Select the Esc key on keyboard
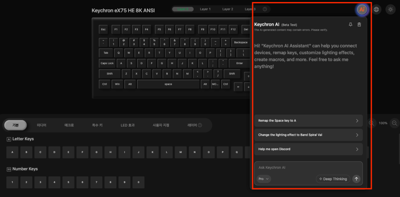Viewport: 400px width, 197px height. 104,29
